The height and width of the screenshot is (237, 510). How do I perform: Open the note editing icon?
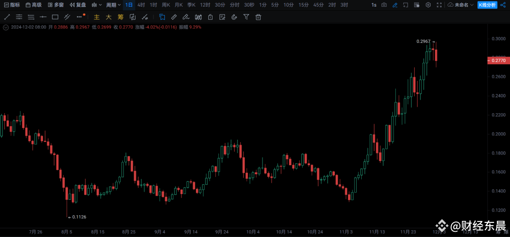click(222, 17)
